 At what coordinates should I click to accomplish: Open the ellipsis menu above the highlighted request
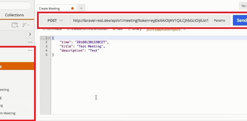(x=30, y=51)
